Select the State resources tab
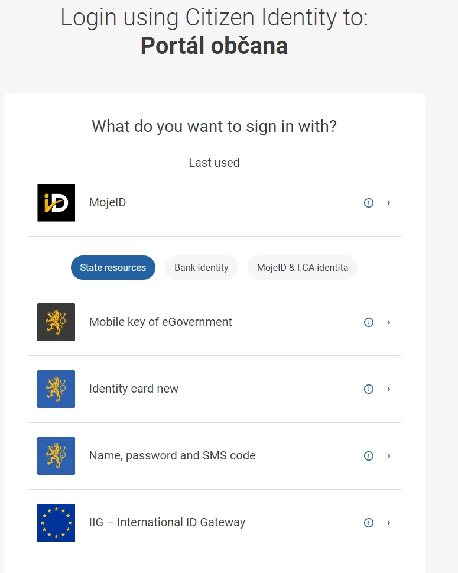 click(x=113, y=267)
